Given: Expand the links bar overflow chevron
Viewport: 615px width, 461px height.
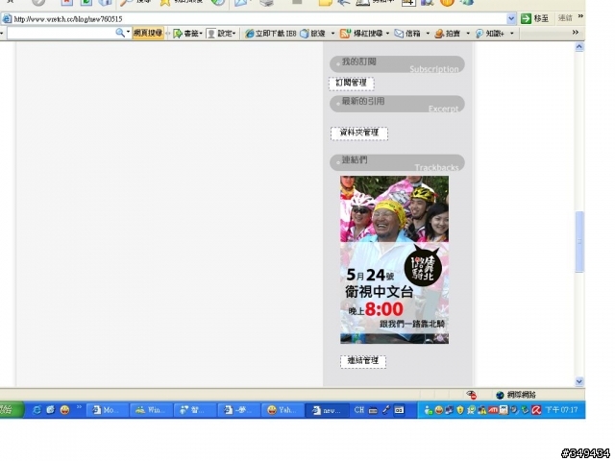Looking at the screenshot, I should click(x=580, y=16).
